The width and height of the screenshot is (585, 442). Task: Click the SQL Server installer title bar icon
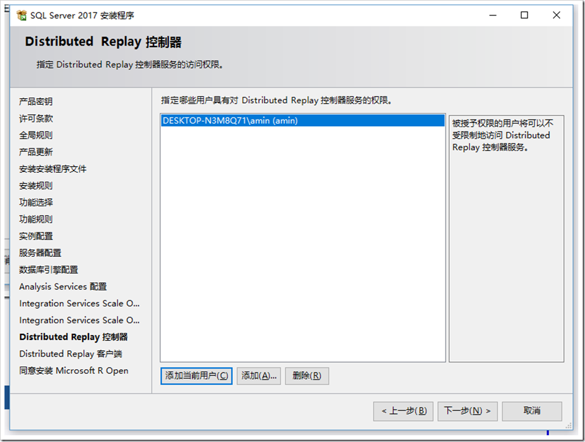22,15
